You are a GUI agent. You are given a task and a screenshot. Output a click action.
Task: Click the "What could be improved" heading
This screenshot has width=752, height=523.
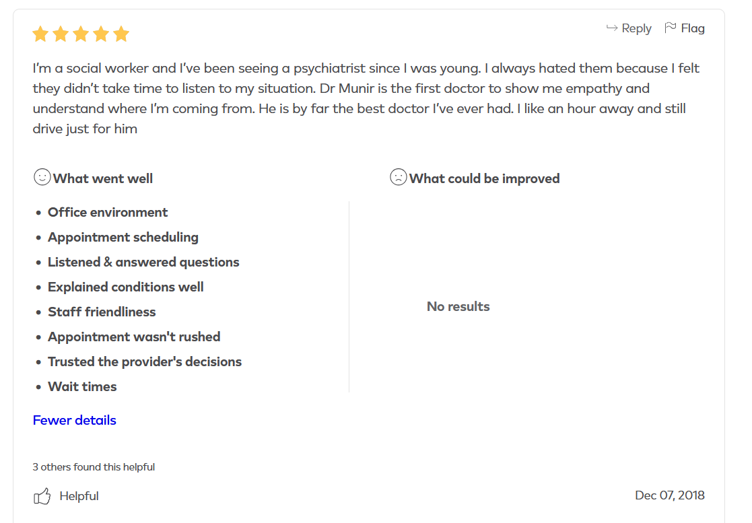(484, 178)
